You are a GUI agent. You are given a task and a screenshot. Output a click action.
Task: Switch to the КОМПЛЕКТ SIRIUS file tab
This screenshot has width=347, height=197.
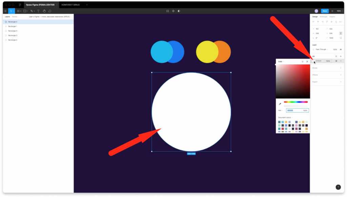click(70, 5)
